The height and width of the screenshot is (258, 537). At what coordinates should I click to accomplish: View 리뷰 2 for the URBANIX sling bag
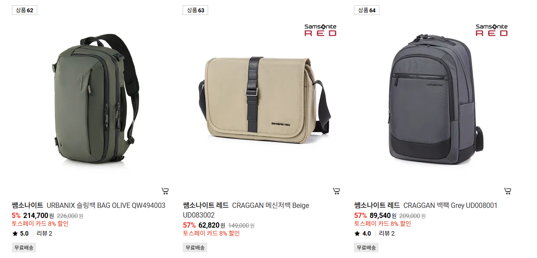44,233
